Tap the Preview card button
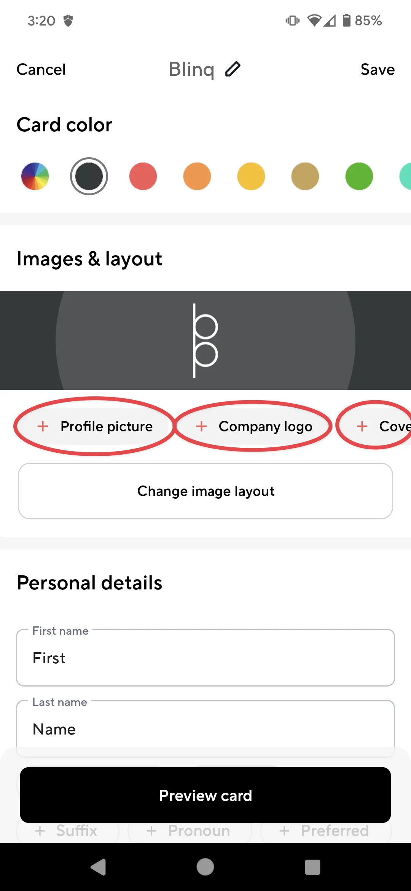411x891 pixels. pos(205,795)
